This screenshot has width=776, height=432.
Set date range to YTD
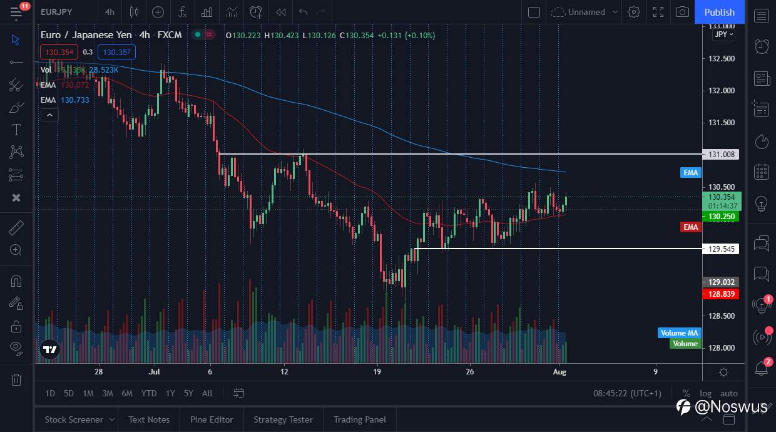point(149,393)
